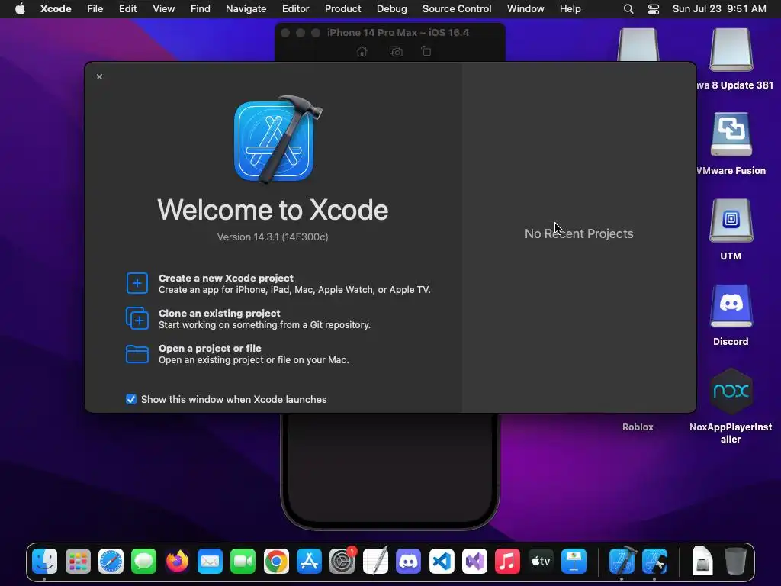The height and width of the screenshot is (586, 781).
Task: Open the File menu
Action: coord(95,8)
